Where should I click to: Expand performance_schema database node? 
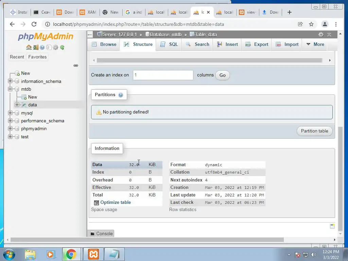tap(10, 121)
